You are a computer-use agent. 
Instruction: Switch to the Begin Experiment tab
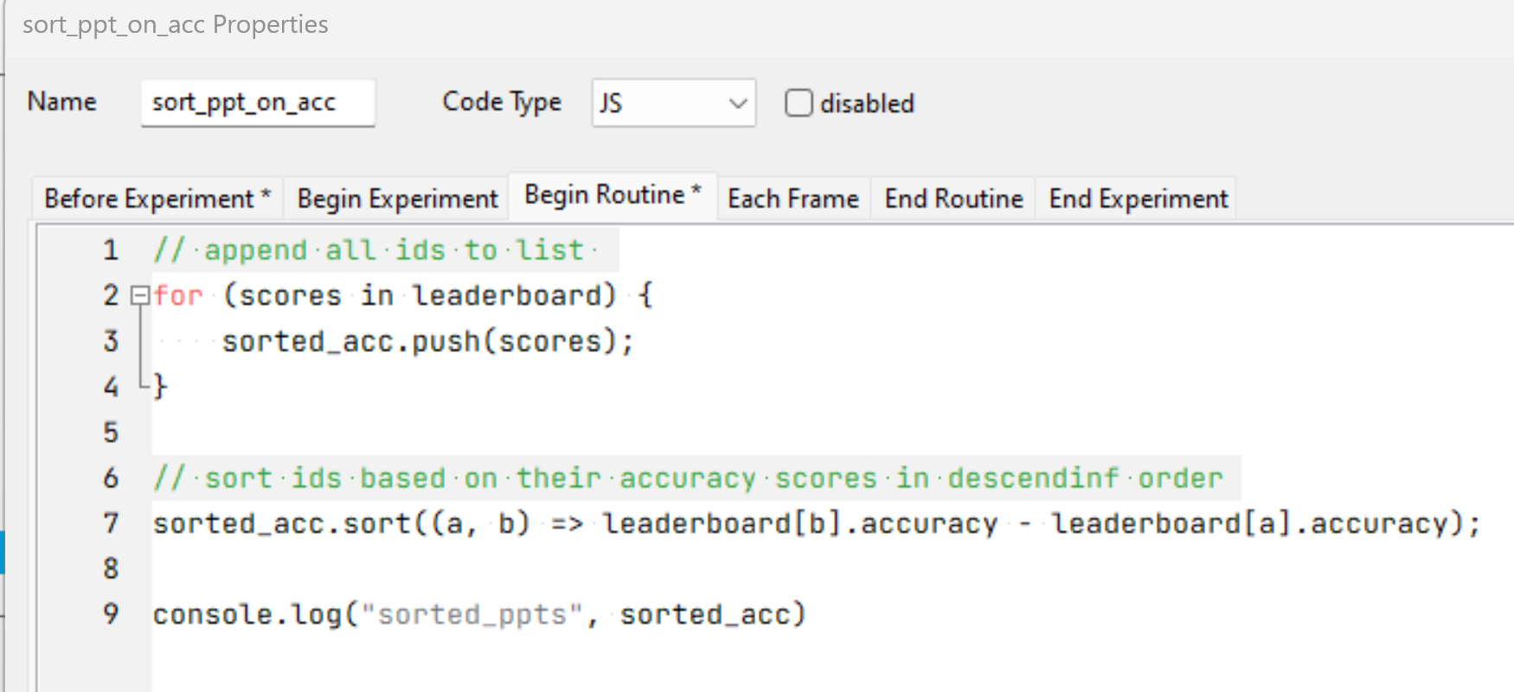pyautogui.click(x=397, y=199)
